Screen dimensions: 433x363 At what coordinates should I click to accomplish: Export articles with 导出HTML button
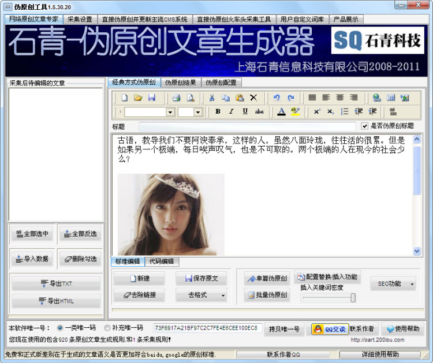coord(56,301)
